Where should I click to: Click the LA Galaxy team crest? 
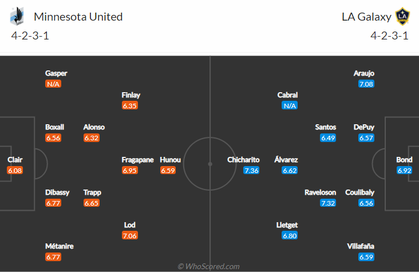coord(402,16)
